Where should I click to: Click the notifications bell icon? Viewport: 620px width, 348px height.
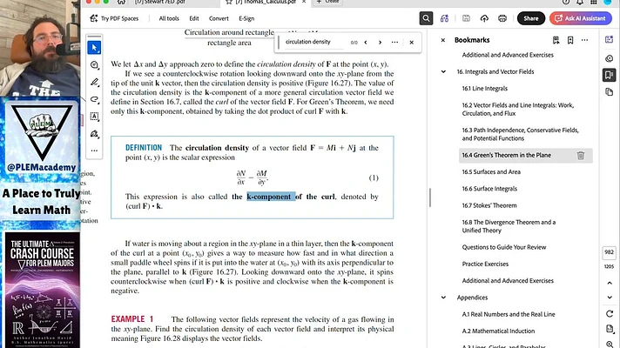click(x=580, y=2)
